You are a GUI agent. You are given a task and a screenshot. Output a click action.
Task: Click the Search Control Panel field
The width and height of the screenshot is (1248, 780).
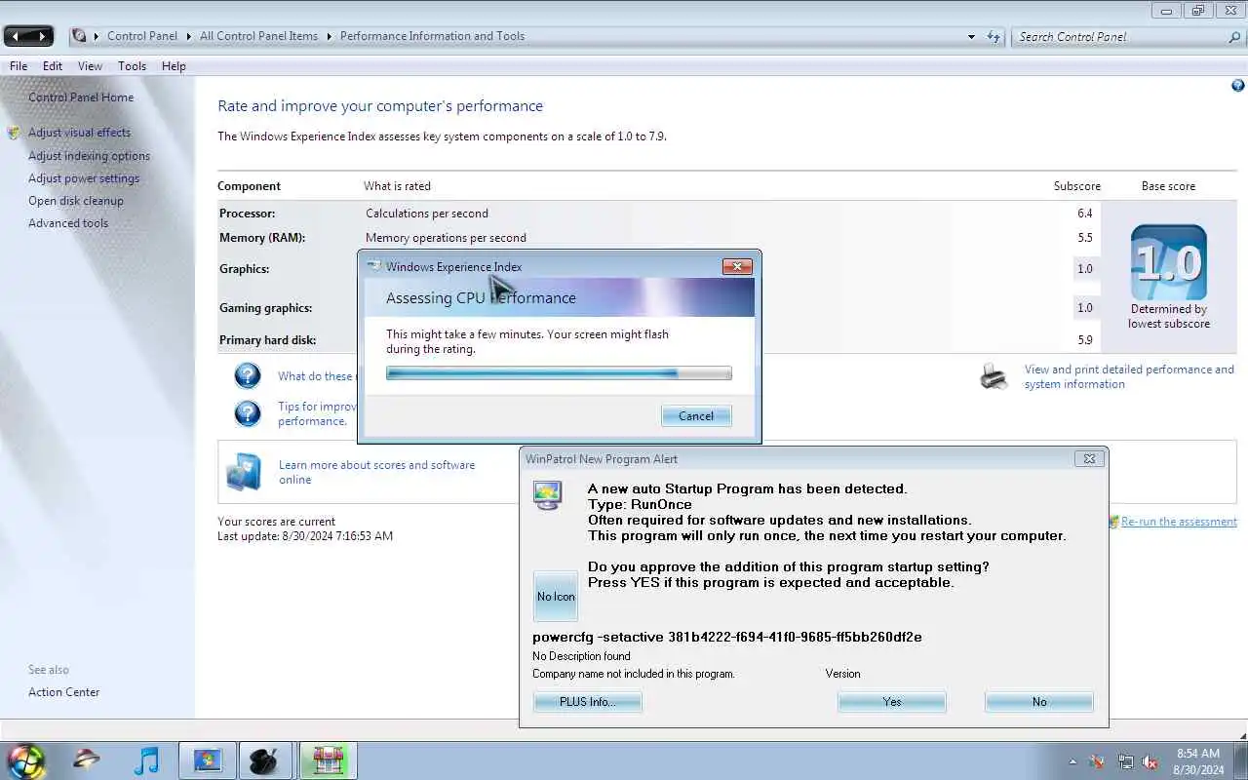1119,37
